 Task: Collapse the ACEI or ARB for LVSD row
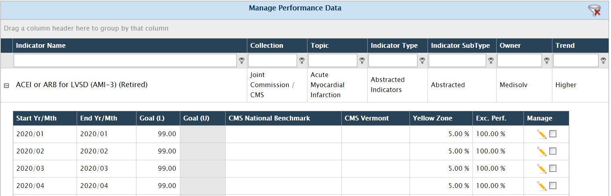pyautogui.click(x=6, y=86)
